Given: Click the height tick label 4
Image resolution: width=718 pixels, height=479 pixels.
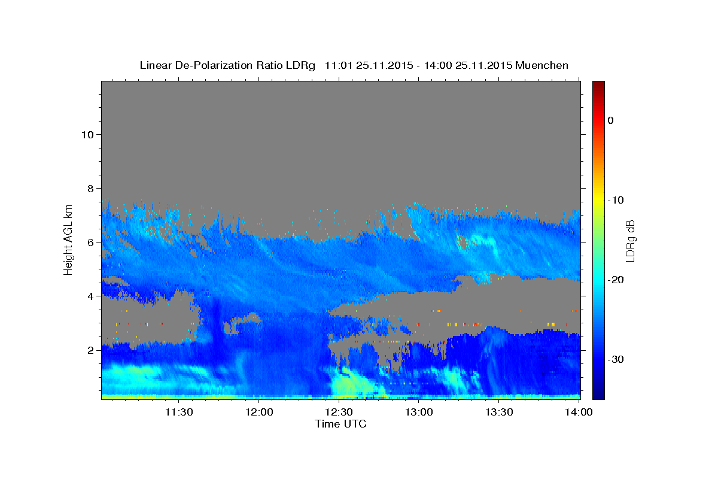Looking at the screenshot, I should tap(91, 296).
